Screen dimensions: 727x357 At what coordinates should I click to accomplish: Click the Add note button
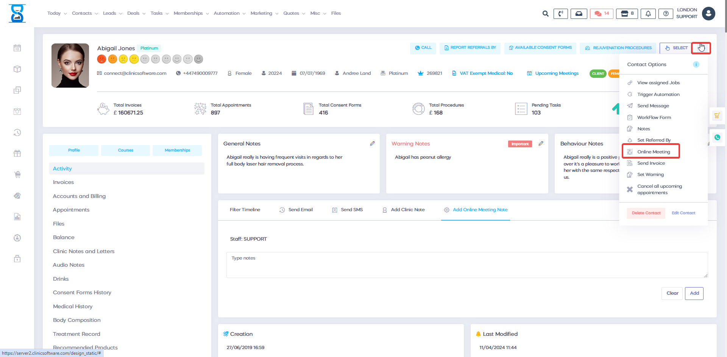[x=694, y=293]
